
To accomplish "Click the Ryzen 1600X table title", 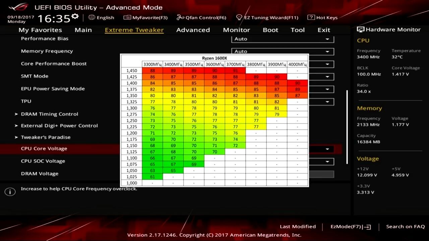I will tap(214, 58).
